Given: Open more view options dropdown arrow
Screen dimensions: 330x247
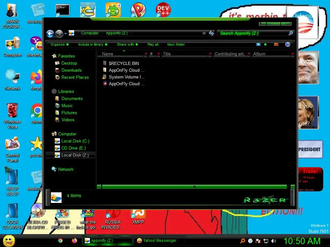Looking at the screenshot, I should 265,44.
